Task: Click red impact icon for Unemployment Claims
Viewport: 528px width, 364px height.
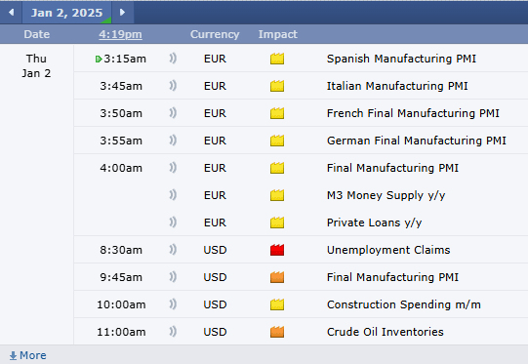Action: point(277,250)
